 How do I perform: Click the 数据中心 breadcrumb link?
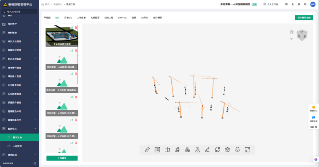point(58,4)
